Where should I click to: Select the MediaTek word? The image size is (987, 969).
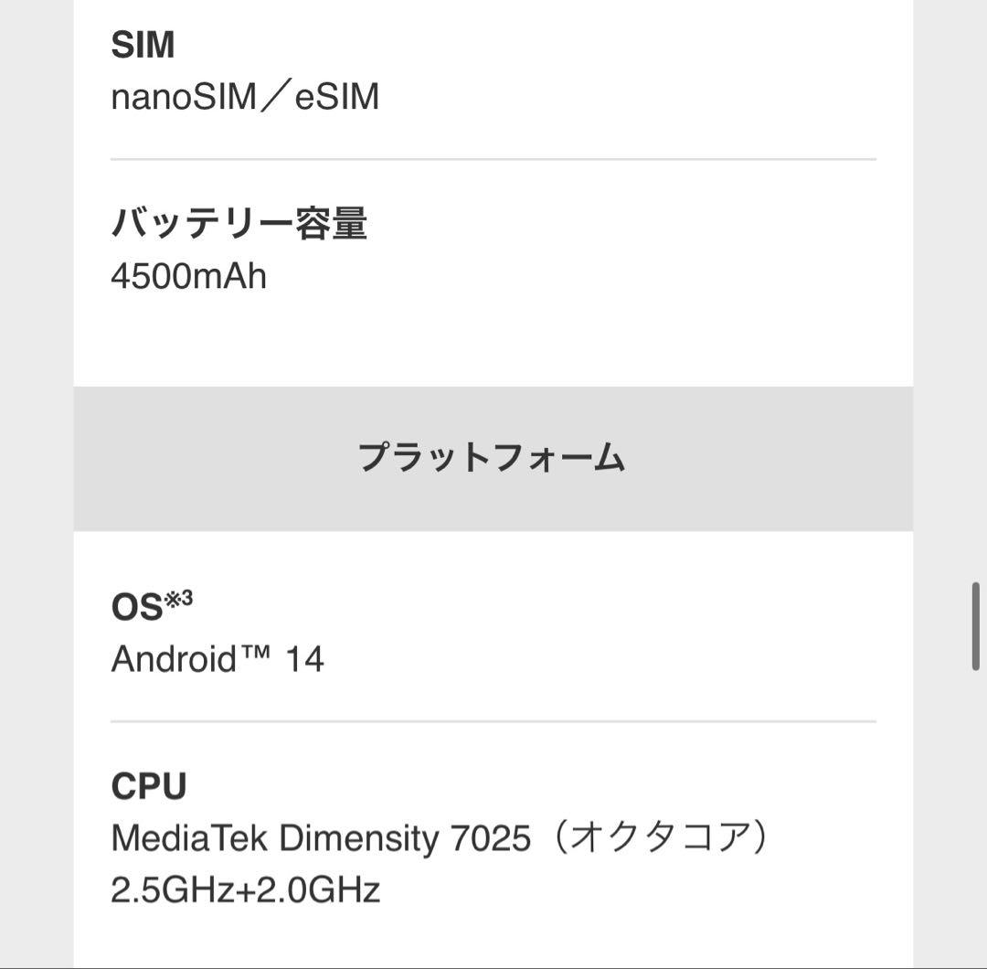188,838
